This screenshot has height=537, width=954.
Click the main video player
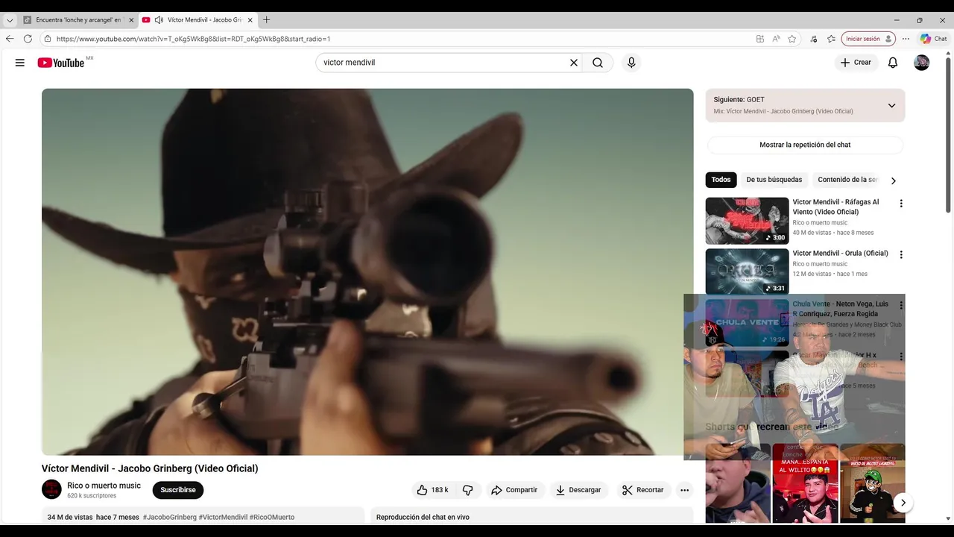click(x=367, y=271)
